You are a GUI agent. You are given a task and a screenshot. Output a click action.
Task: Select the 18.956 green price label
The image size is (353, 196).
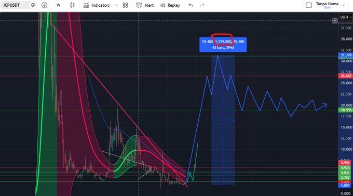[x=346, y=110]
